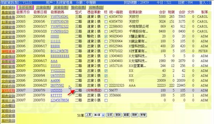Open the 採購管理 sidebar menu

coord(8,27)
